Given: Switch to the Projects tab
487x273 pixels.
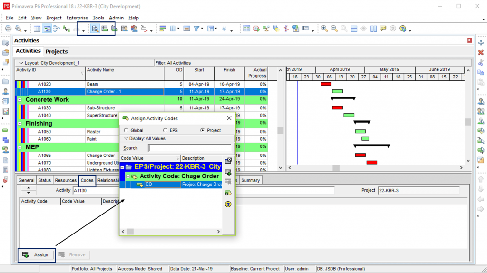Looking at the screenshot, I should click(57, 51).
